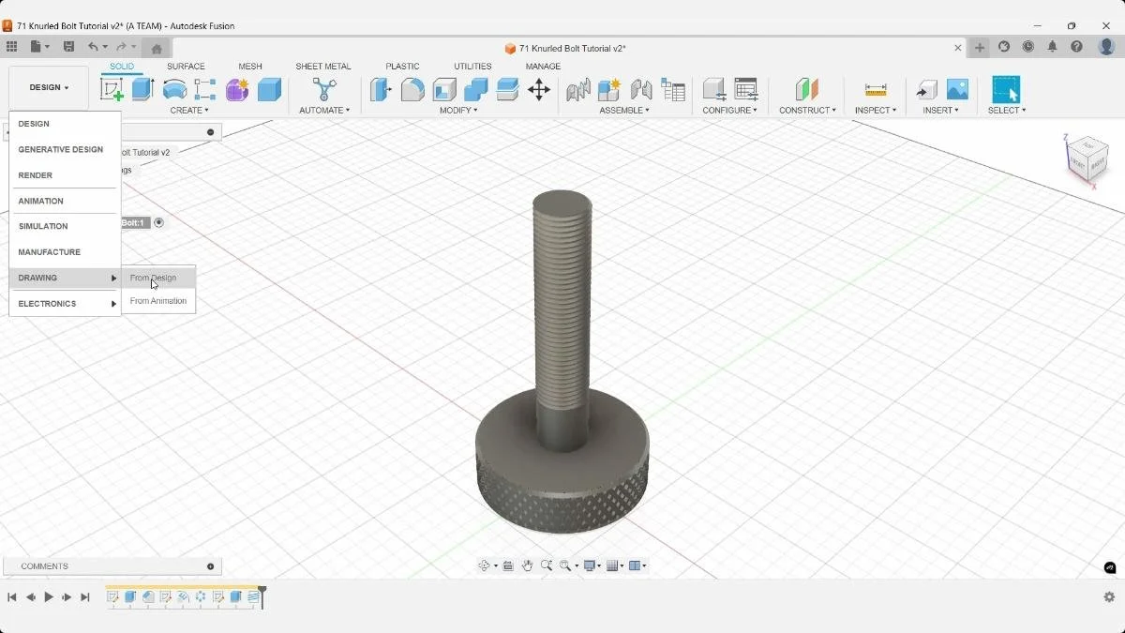Play the timeline
This screenshot has height=633, width=1125.
(49, 597)
